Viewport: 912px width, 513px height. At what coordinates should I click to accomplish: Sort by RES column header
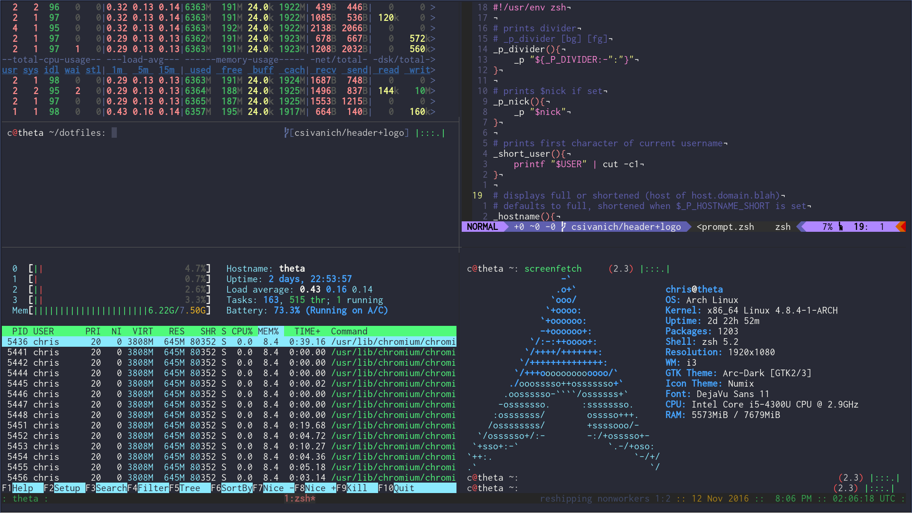[x=177, y=331]
